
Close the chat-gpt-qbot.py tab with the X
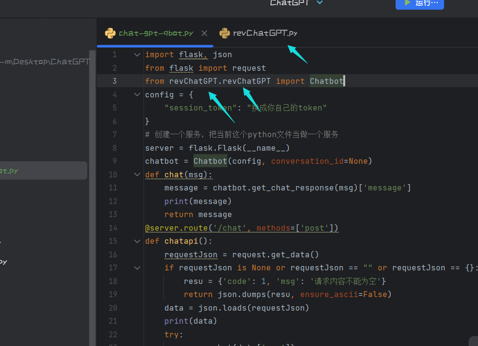(x=204, y=33)
